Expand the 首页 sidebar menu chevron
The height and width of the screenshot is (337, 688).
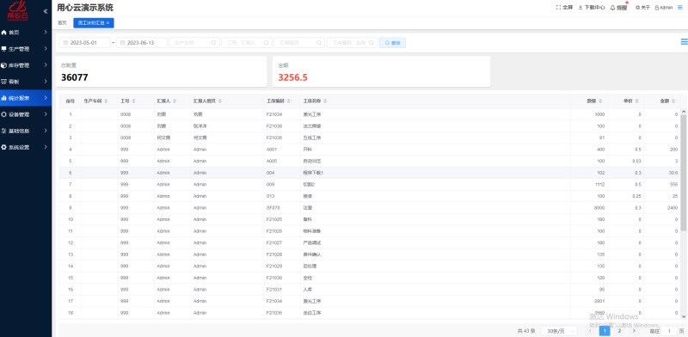pyautogui.click(x=46, y=32)
